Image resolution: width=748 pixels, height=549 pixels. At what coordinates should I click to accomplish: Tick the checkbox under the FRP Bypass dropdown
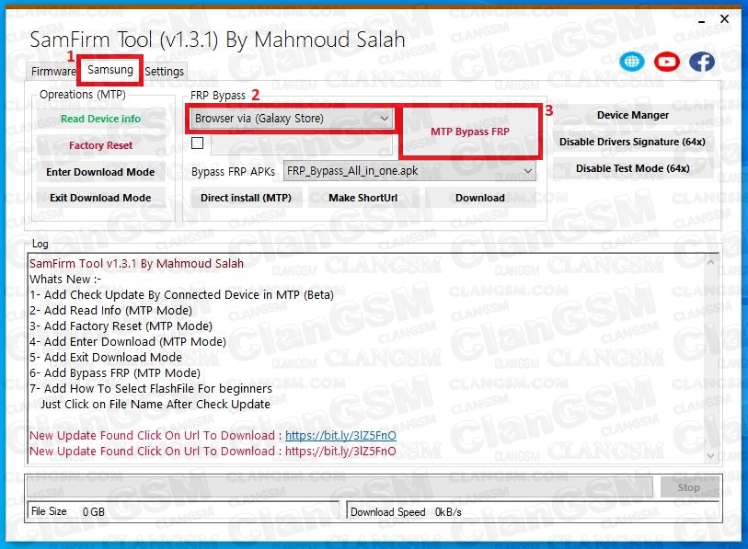coord(197,143)
